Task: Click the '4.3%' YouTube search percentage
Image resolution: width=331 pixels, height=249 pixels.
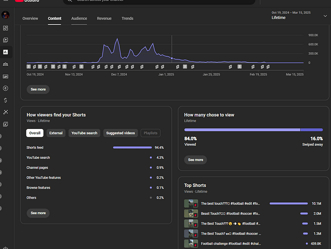Action: coord(160,157)
